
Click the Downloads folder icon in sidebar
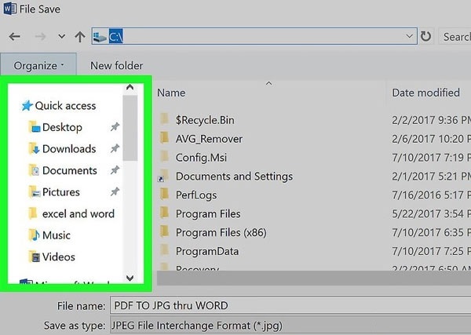click(x=34, y=149)
